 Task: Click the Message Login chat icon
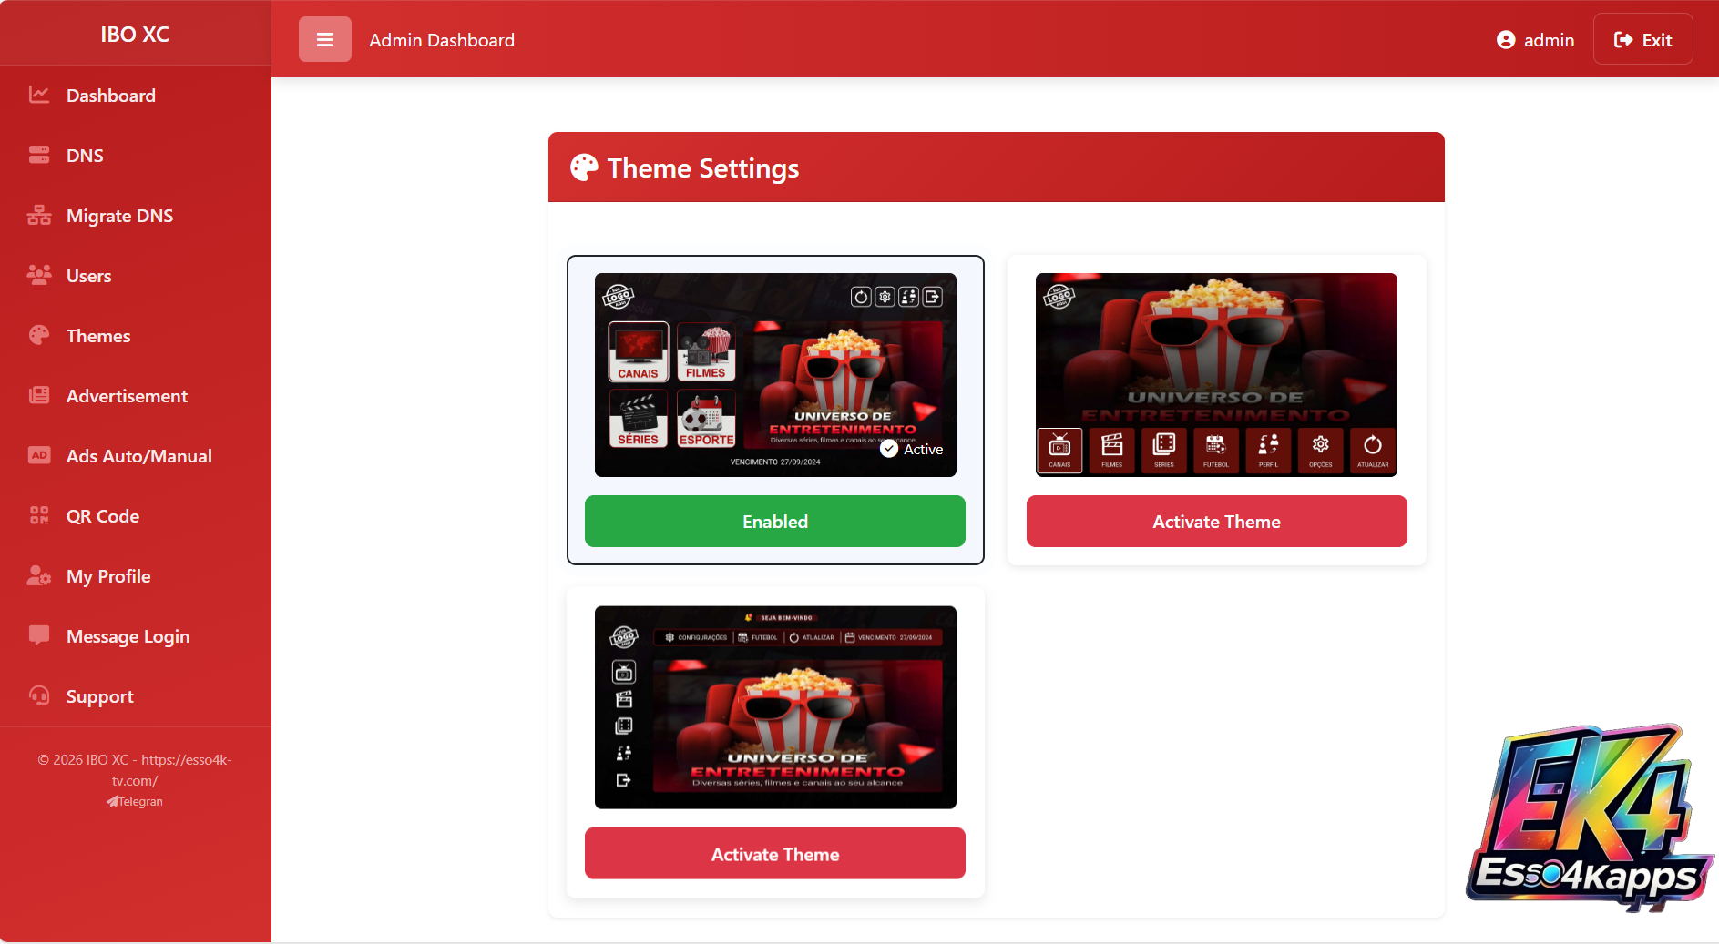coord(38,635)
